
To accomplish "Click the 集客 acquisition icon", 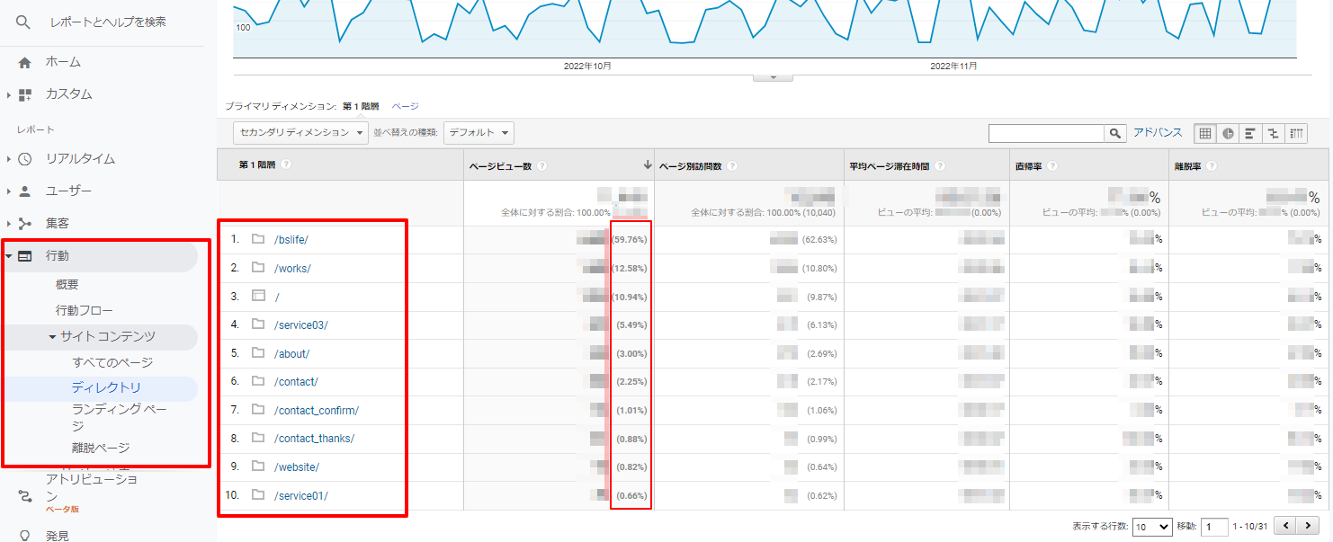I will tap(24, 224).
